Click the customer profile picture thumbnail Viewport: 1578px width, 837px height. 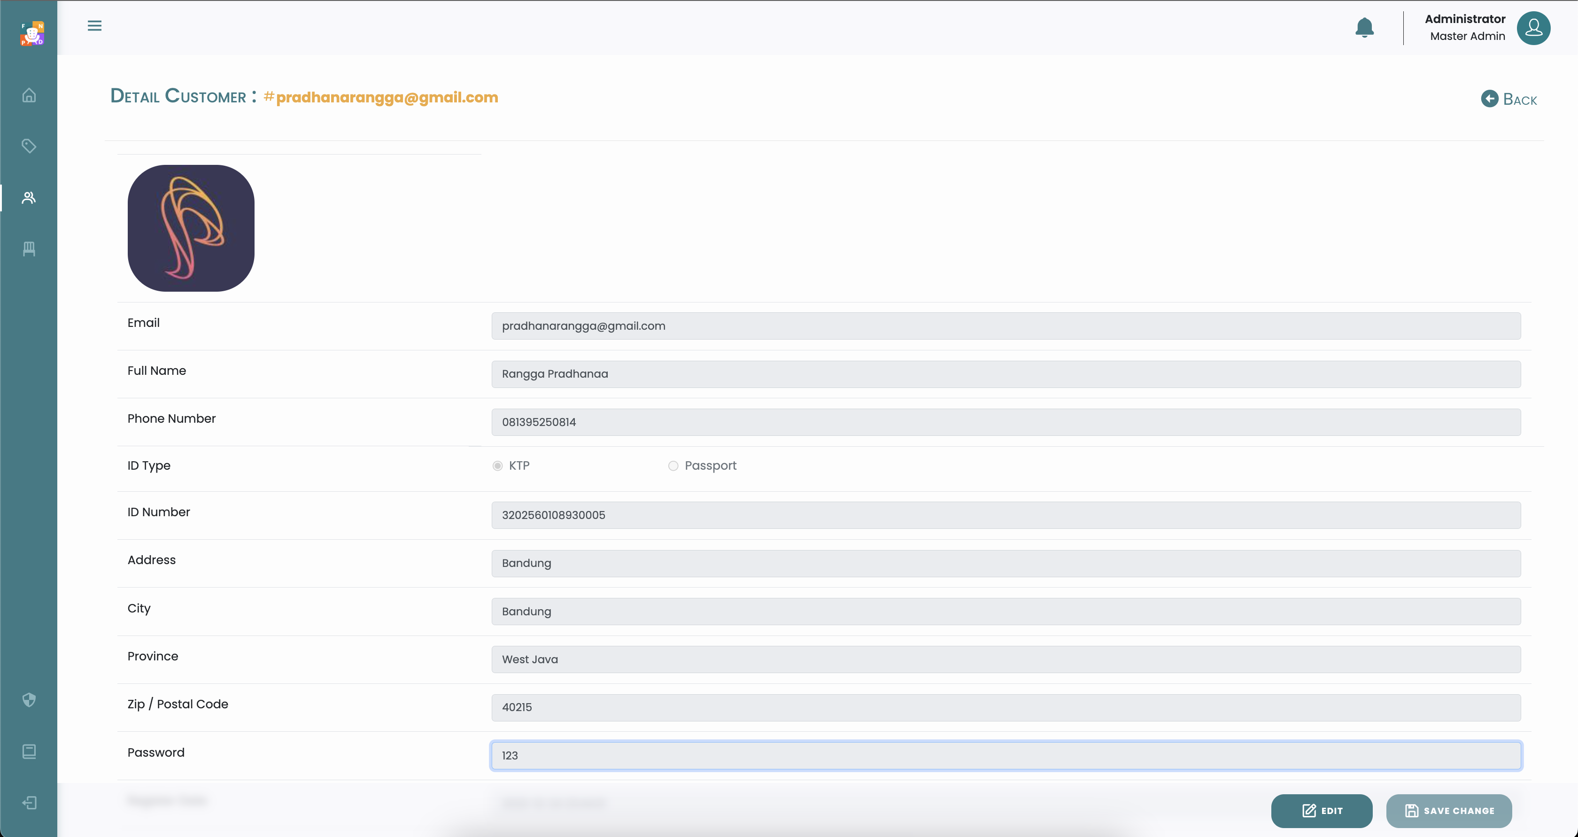[x=191, y=228]
